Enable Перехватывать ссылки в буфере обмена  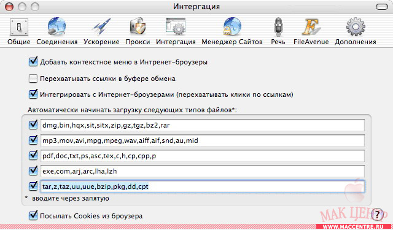coord(33,79)
